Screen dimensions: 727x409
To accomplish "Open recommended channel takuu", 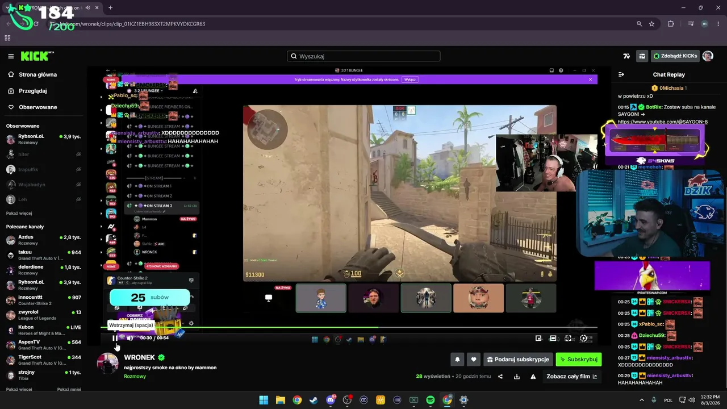I will click(x=43, y=255).
